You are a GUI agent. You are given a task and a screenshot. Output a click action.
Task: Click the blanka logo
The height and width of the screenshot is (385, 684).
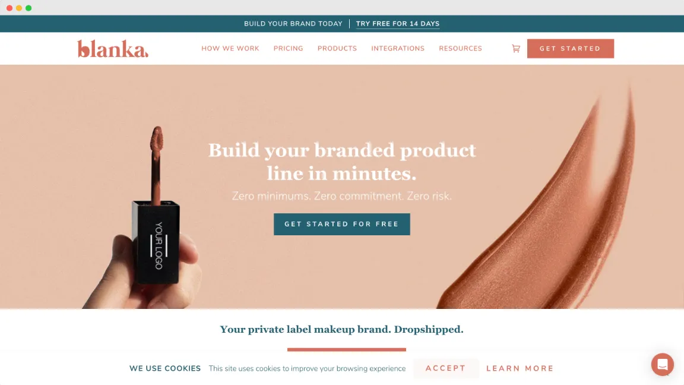[x=113, y=49]
